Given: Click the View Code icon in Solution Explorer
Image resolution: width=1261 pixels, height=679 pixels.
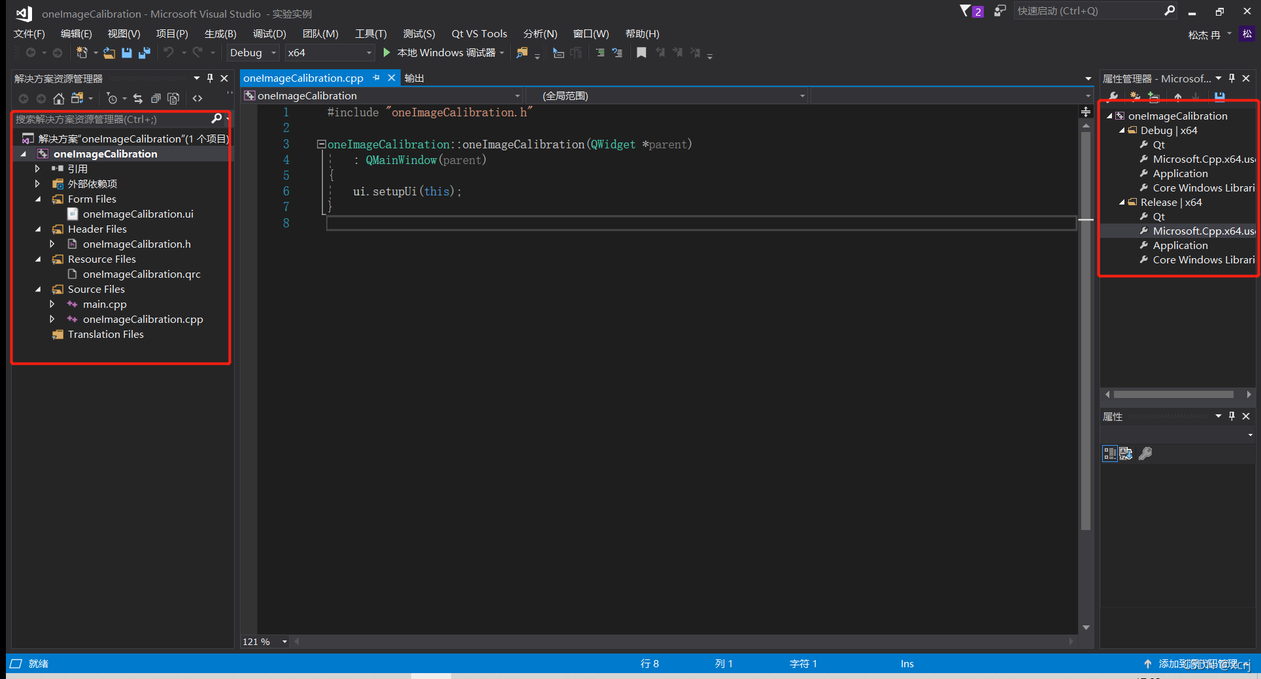Looking at the screenshot, I should (x=197, y=99).
